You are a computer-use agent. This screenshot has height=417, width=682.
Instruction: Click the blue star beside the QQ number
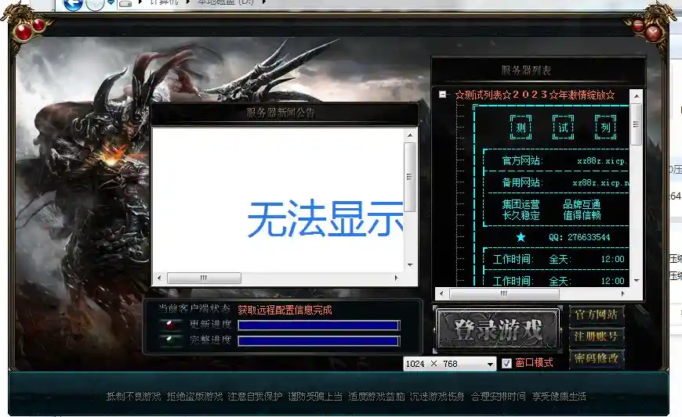[x=521, y=237]
